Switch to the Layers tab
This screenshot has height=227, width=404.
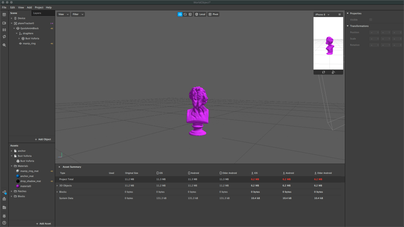[x=37, y=13]
